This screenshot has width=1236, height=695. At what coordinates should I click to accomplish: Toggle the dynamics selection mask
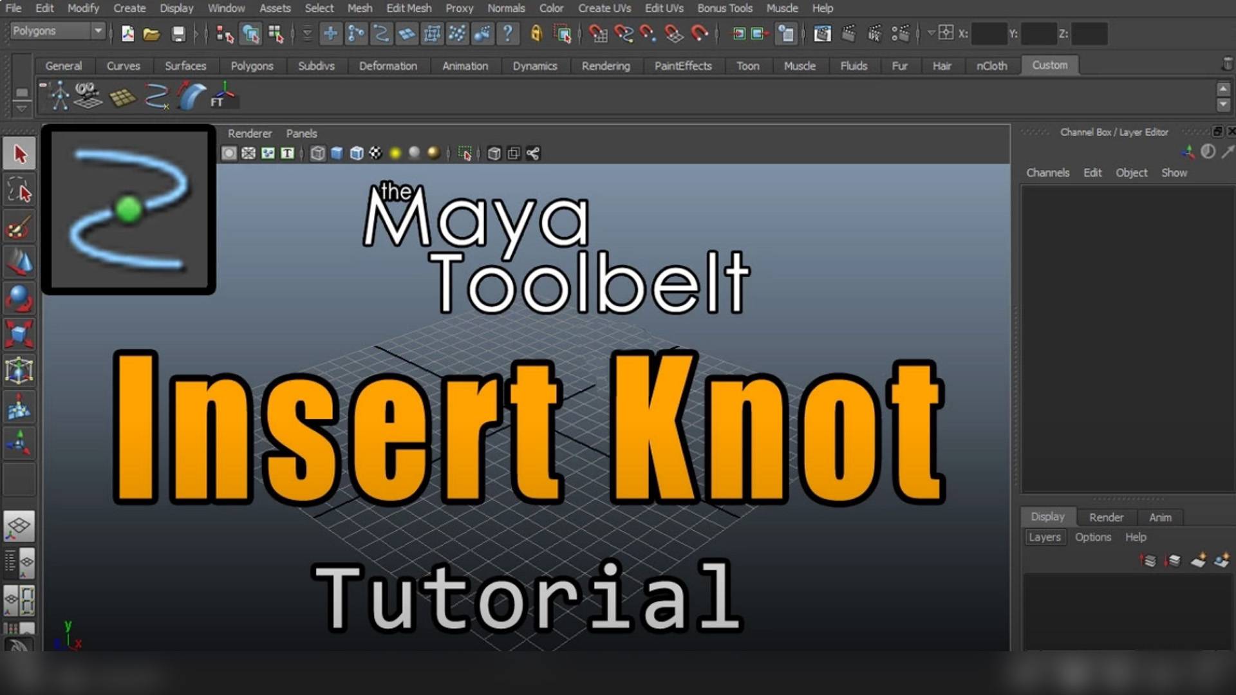point(457,33)
